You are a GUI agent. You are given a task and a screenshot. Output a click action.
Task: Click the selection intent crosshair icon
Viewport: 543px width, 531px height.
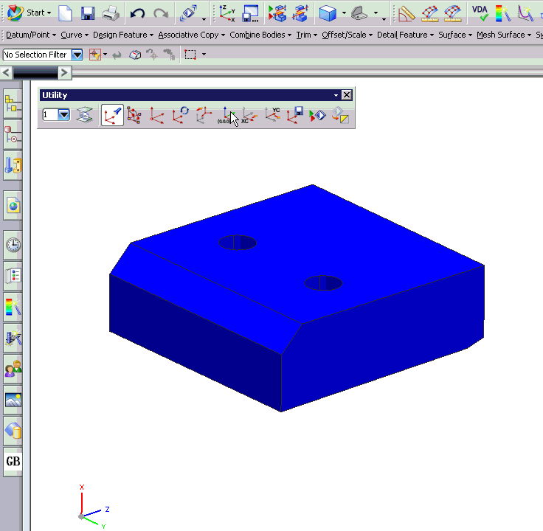coord(94,55)
